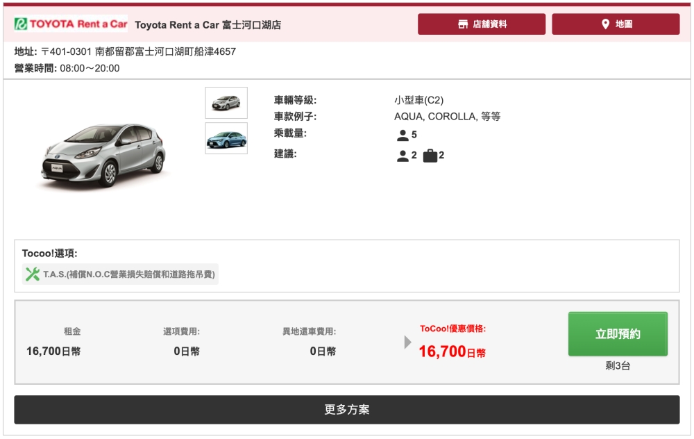Click the 異地還車費用 0日幣 amount
This screenshot has width=694, height=439.
pos(323,351)
